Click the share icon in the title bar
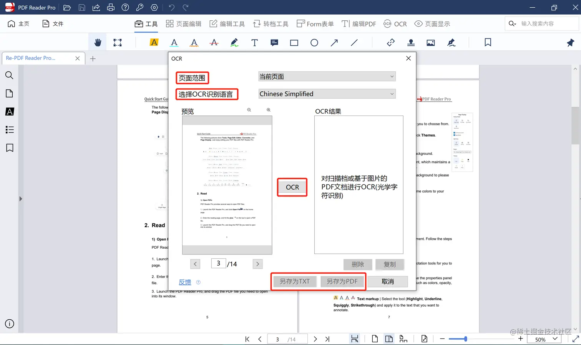581x345 pixels. pos(96,7)
